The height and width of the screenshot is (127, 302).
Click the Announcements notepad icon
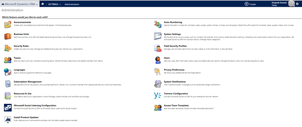click(8, 25)
